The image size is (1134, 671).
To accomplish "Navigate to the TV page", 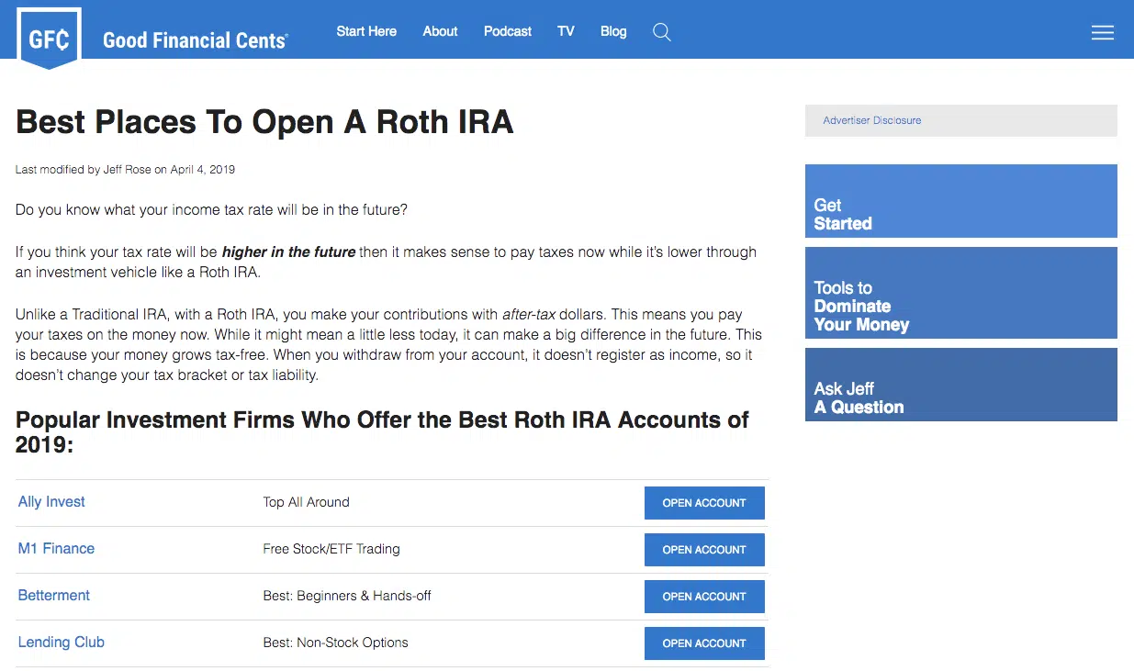I will [566, 31].
